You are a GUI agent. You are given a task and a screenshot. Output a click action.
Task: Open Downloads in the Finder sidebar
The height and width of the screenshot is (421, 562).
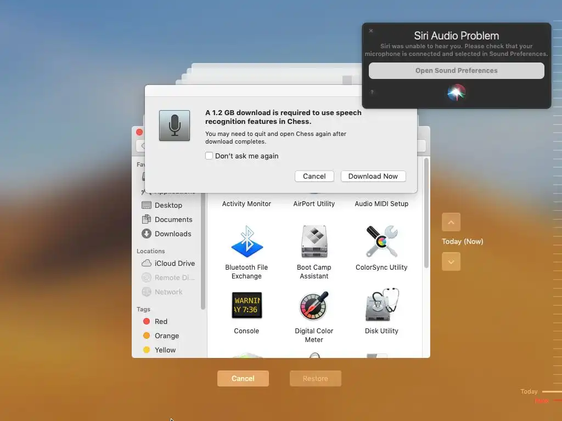coord(166,234)
